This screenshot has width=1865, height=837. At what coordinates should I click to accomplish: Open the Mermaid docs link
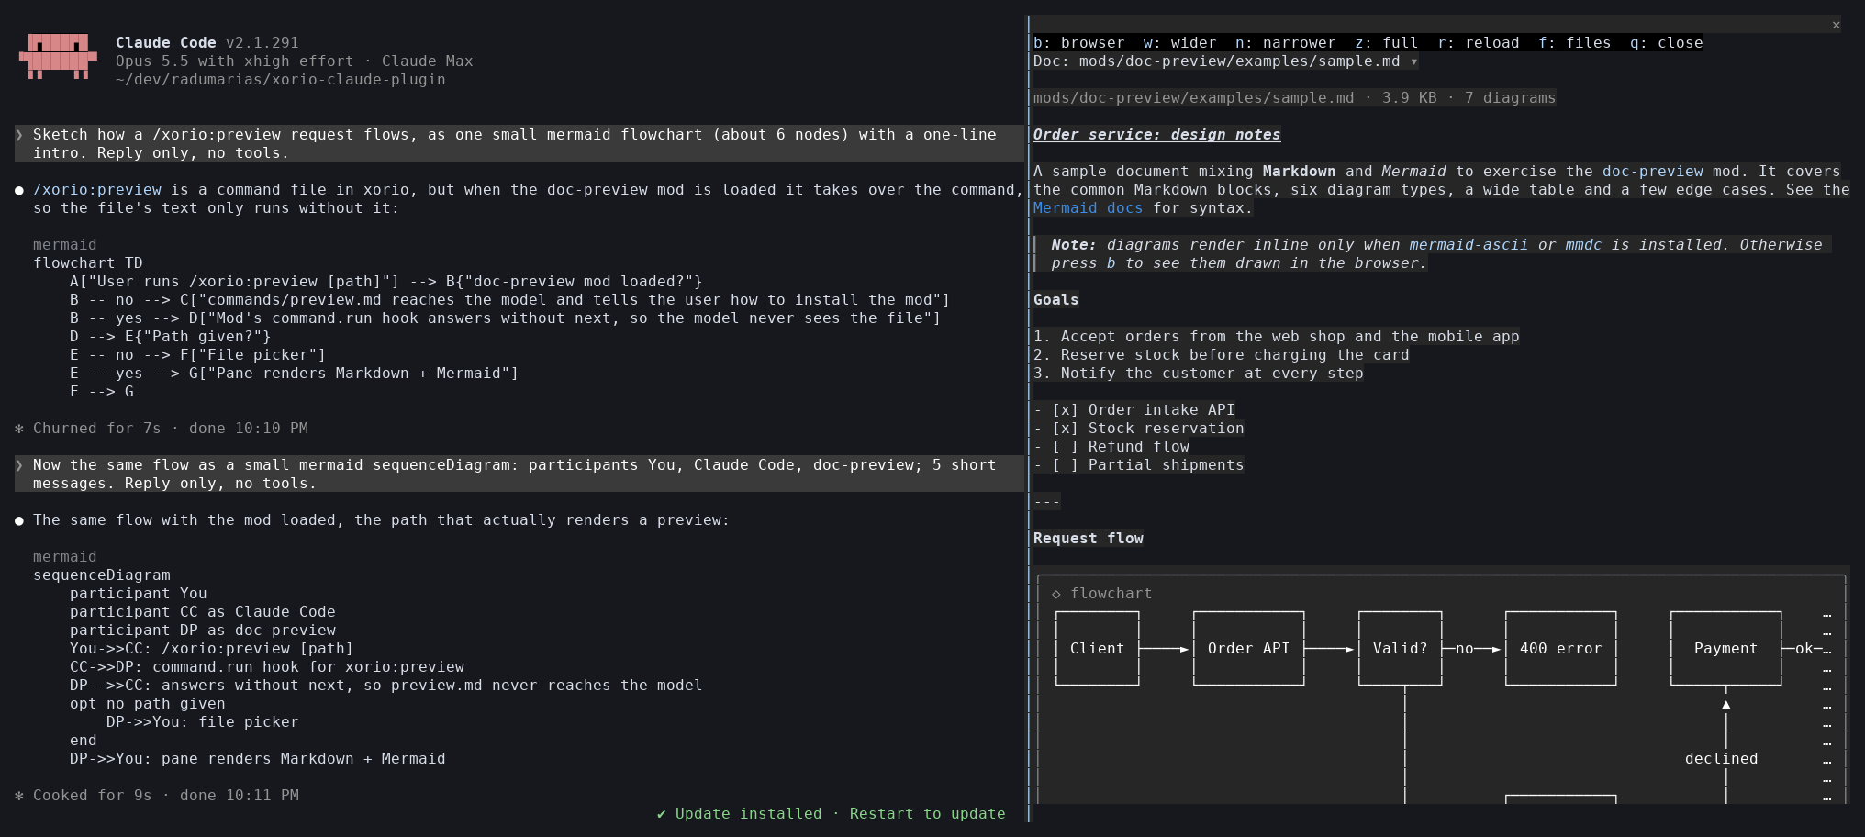click(x=1088, y=208)
